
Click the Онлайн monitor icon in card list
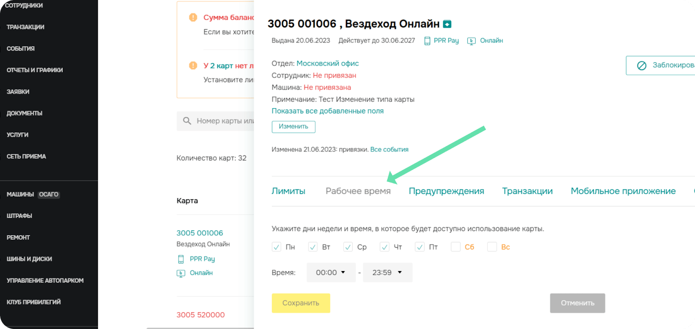[181, 273]
